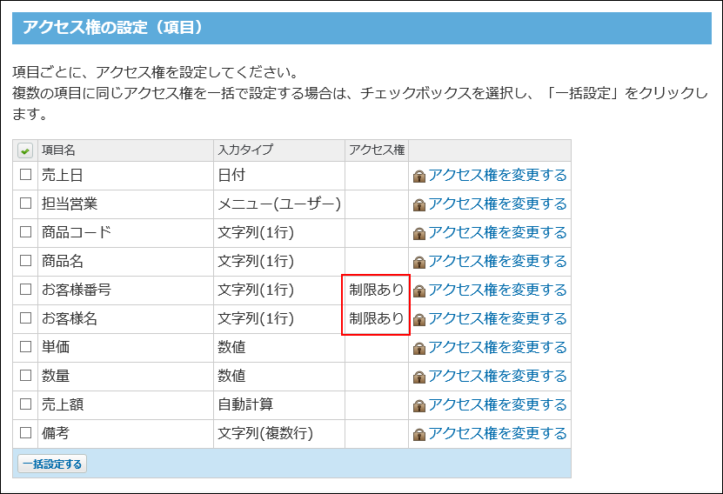
Task: Open アクセス権を変更する for 商品名
Action: [x=498, y=261]
